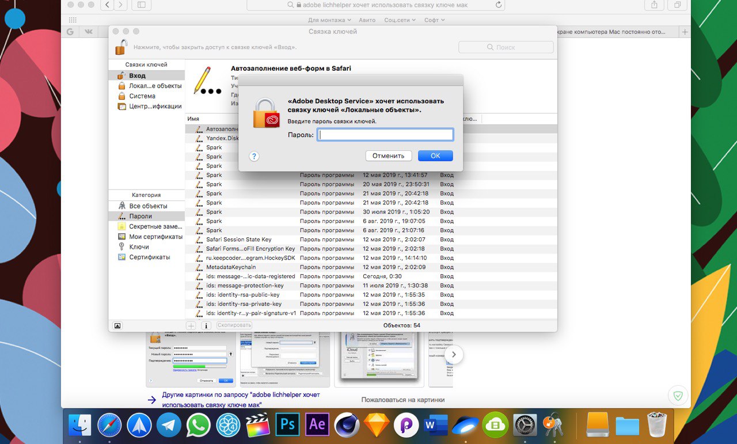Open the favorites grid icon in Safari
Image resolution: width=737 pixels, height=444 pixels.
tap(73, 20)
